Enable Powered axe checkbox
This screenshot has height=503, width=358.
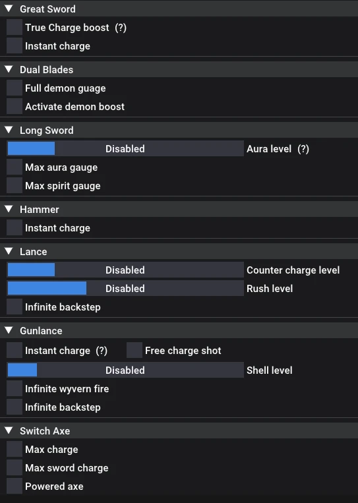click(x=15, y=486)
